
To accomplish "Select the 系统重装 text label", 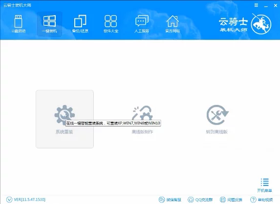I will pos(65,132).
